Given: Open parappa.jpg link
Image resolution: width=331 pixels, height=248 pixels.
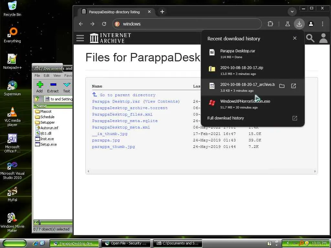Looking at the screenshot, I should pyautogui.click(x=106, y=140).
